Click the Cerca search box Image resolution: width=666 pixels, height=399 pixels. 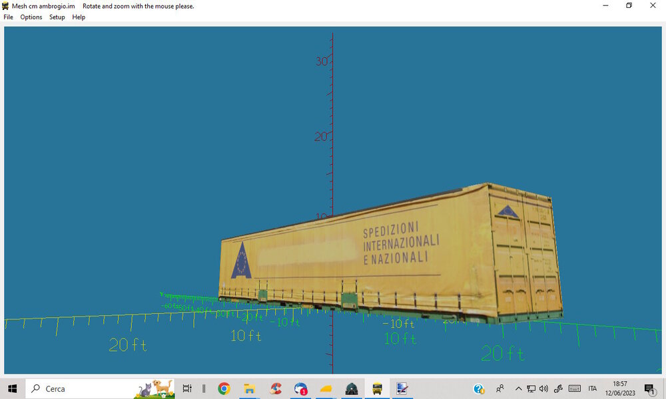pos(101,388)
